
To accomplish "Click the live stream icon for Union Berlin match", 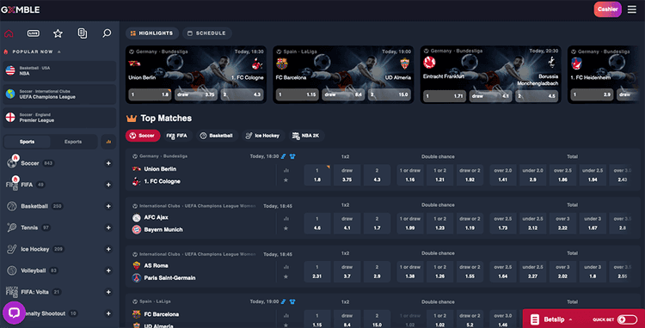I will 284,156.
